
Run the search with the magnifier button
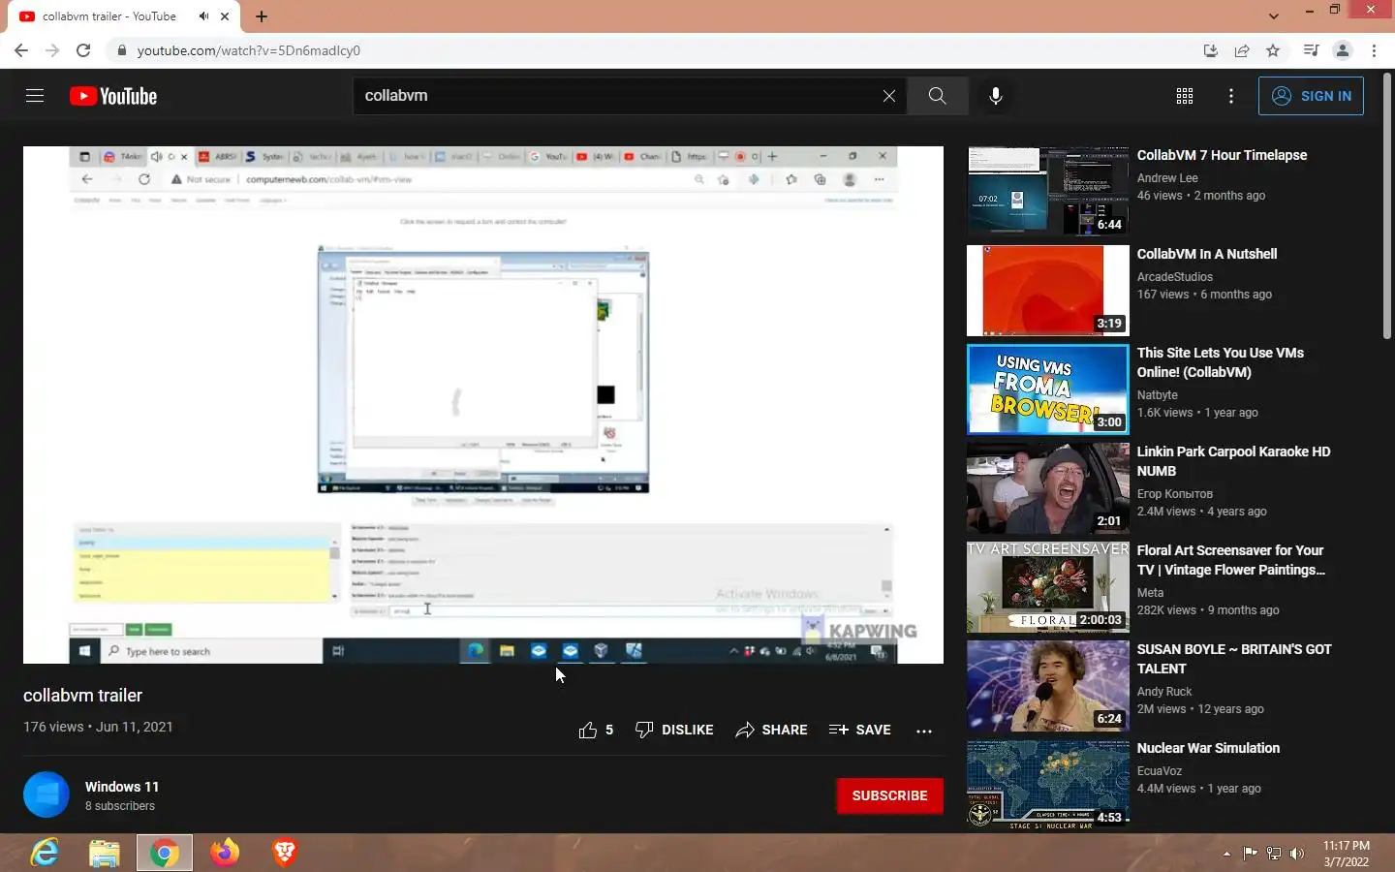coord(937,96)
